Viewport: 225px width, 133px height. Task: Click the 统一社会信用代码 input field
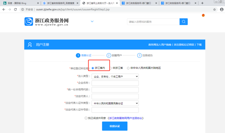115,90
